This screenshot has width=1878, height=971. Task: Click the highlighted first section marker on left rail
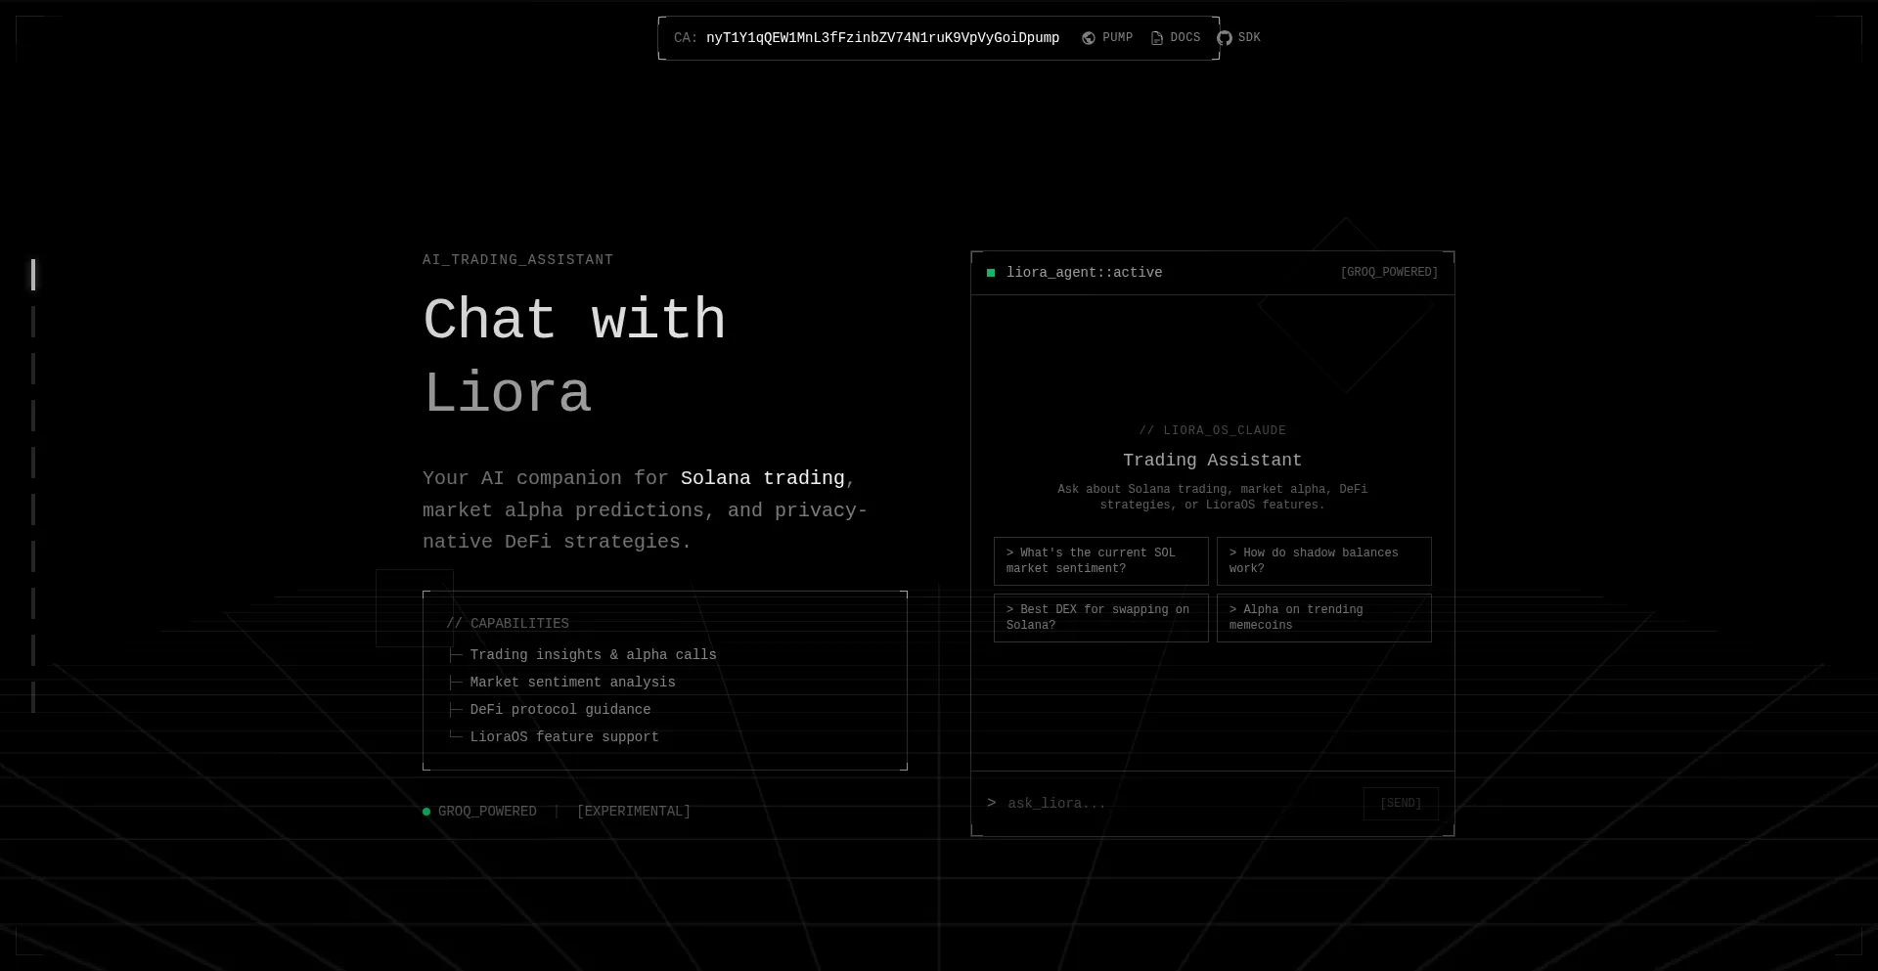(x=33, y=275)
